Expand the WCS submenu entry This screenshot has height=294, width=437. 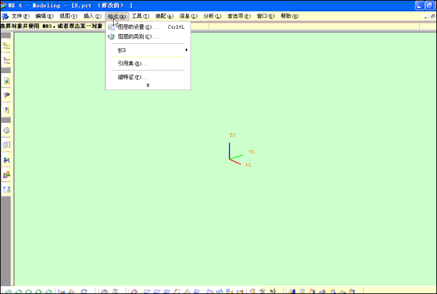point(148,50)
